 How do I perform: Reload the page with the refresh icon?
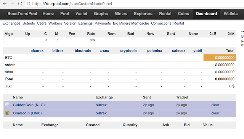[20, 3]
